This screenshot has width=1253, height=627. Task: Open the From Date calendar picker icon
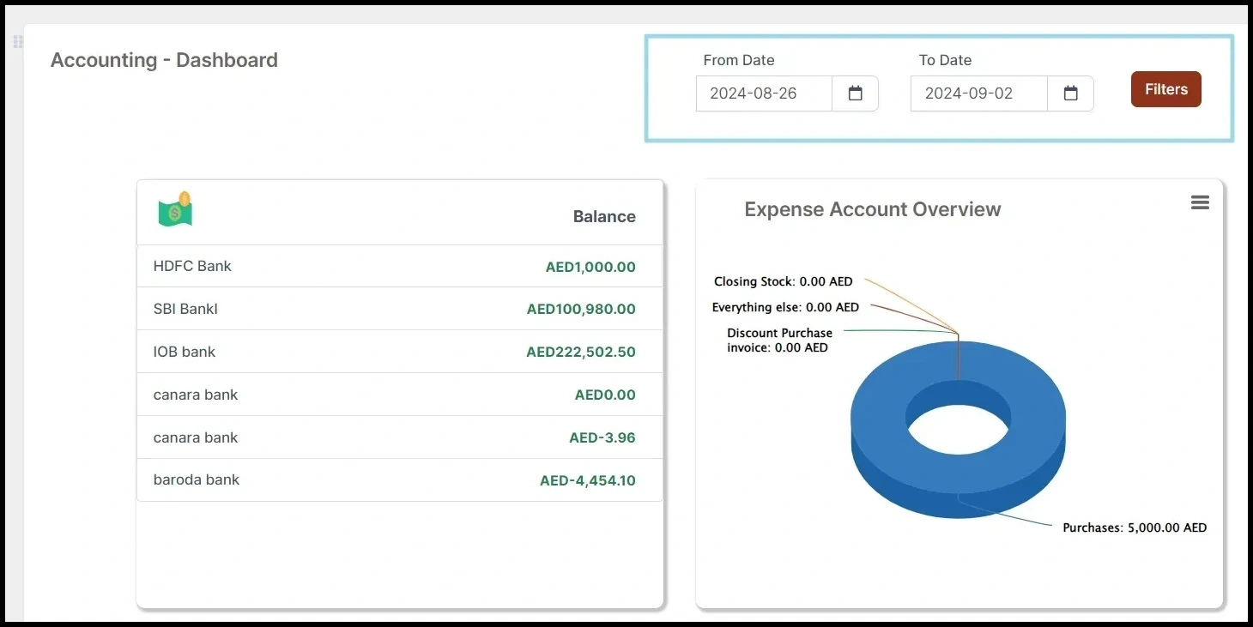tap(855, 93)
